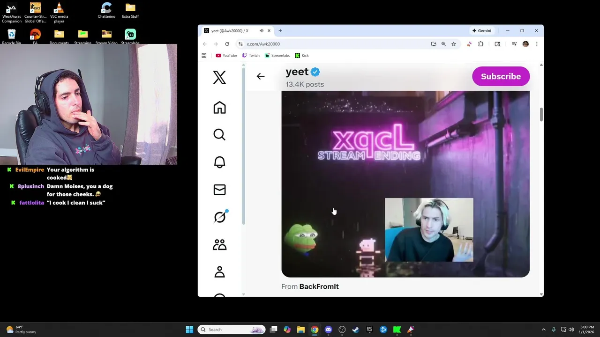This screenshot has width=600, height=337.
Task: Open the media controls icon
Action: 514,44
